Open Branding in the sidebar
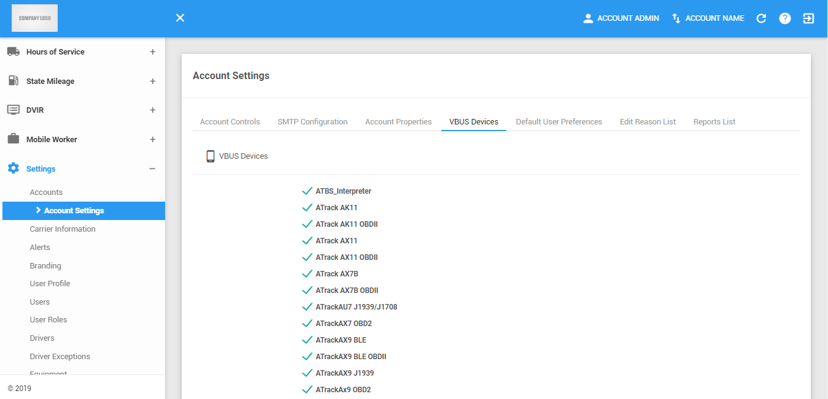The height and width of the screenshot is (399, 828). click(45, 266)
